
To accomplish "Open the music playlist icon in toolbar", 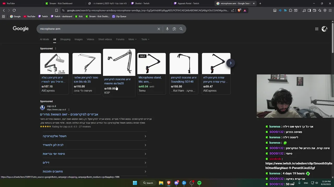I will coord(304,10).
